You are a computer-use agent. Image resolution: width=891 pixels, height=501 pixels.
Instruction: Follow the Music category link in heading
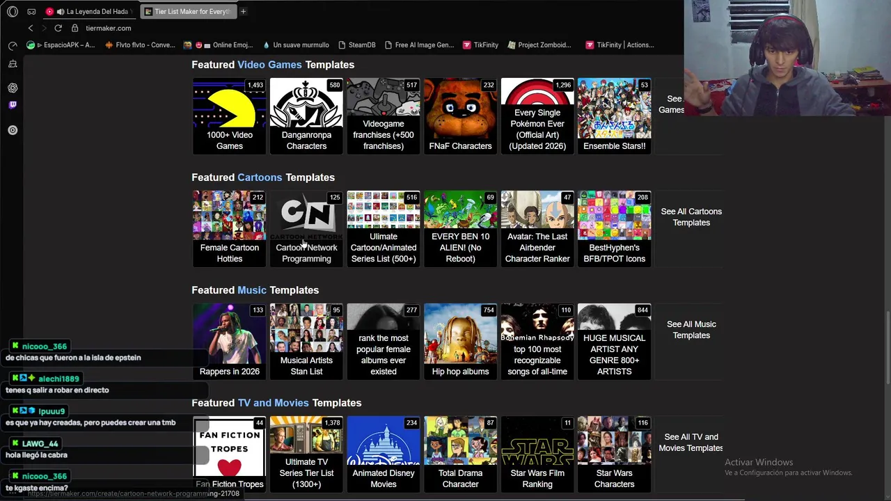click(x=252, y=290)
